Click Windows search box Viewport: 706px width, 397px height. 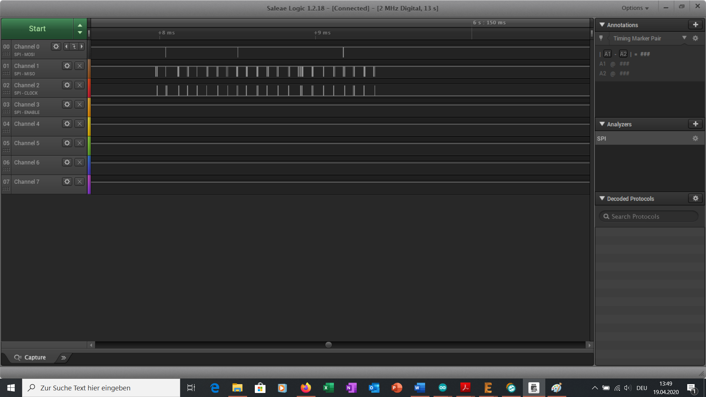[x=101, y=388]
